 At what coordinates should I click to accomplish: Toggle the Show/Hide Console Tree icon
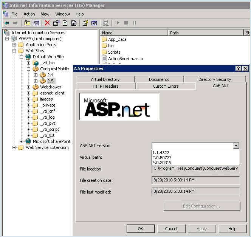tap(36, 23)
